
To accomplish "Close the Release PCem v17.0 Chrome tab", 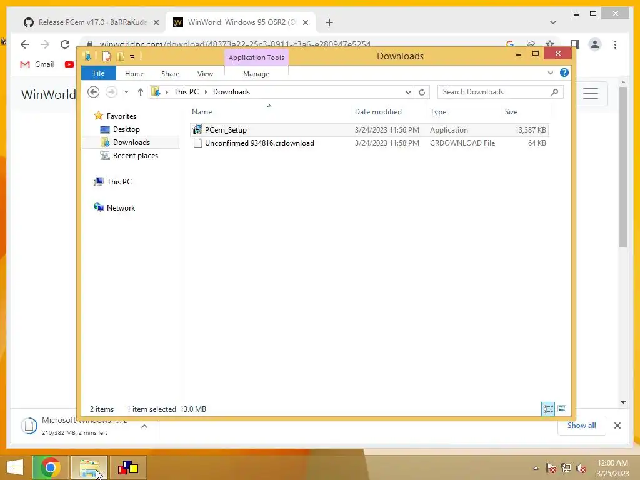I will pyautogui.click(x=156, y=22).
